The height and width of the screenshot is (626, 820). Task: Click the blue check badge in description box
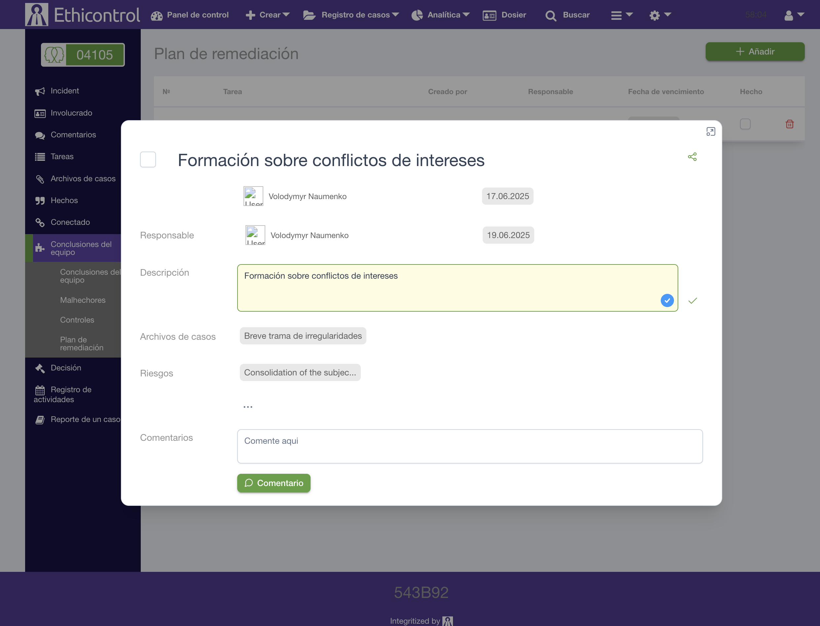click(x=667, y=300)
